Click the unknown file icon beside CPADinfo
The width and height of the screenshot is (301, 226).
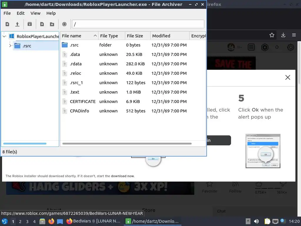click(65, 111)
